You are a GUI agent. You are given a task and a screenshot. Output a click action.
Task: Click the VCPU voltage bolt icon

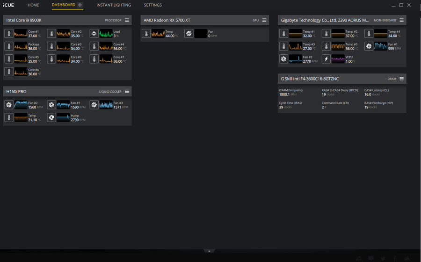326,59
